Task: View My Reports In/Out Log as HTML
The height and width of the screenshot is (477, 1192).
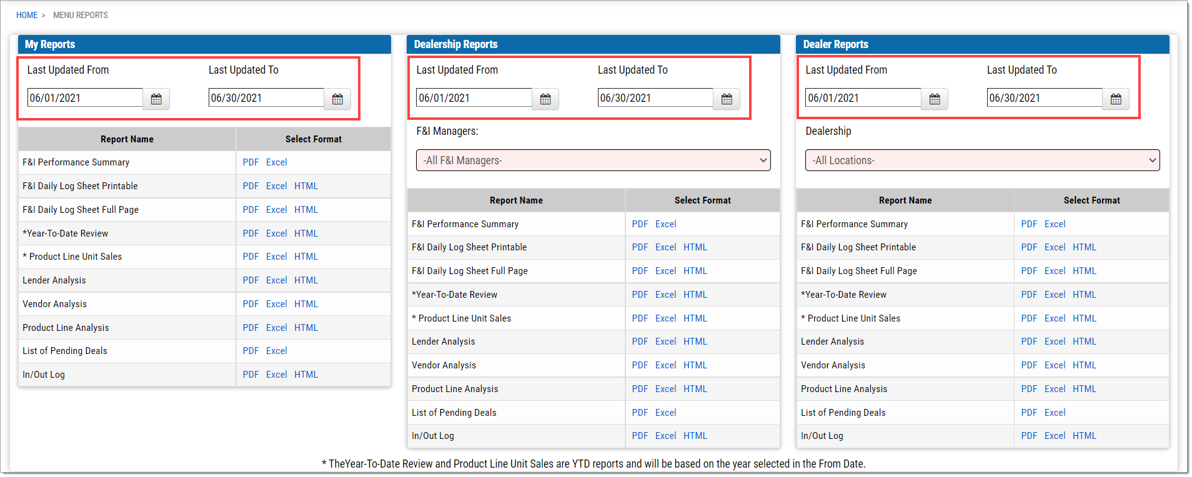Action: [x=306, y=375]
